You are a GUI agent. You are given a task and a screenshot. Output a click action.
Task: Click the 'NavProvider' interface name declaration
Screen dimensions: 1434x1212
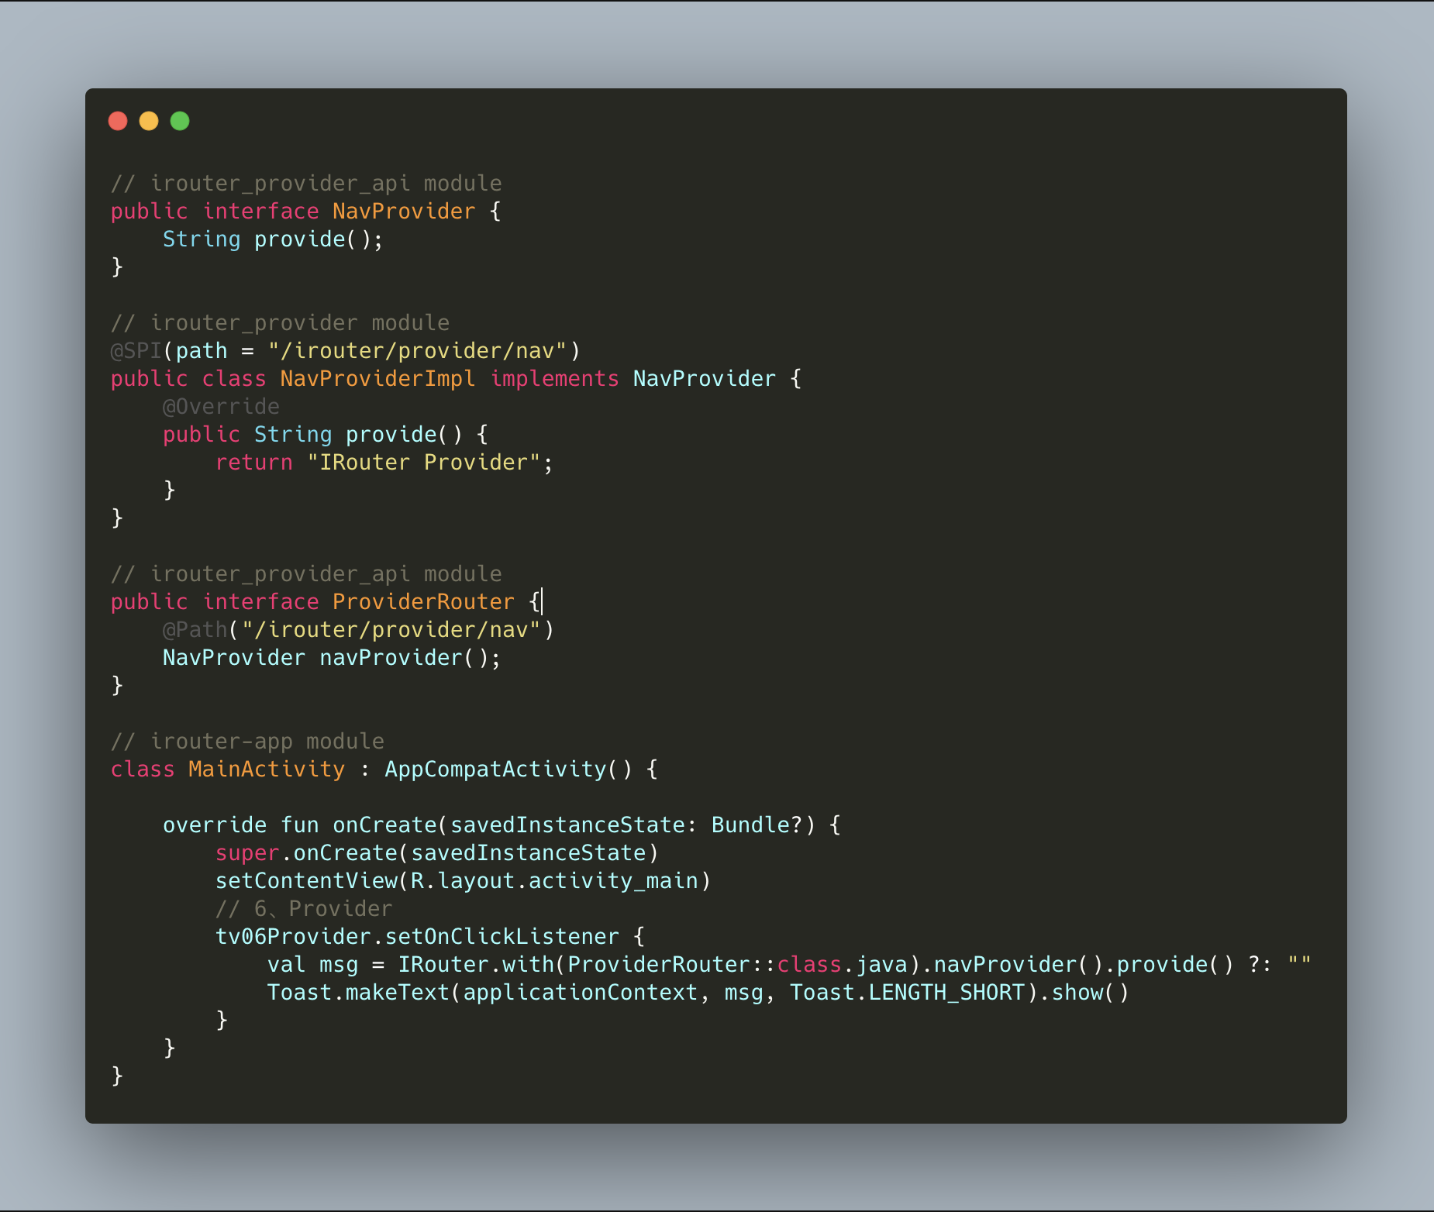[404, 212]
